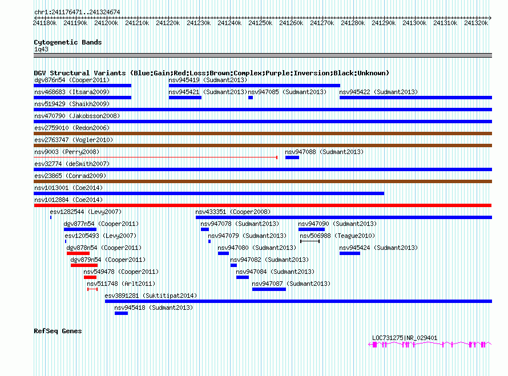Click the chr1:241176471..241324674 coordinates text
Viewport: 508px width, 376px height.
(77, 12)
